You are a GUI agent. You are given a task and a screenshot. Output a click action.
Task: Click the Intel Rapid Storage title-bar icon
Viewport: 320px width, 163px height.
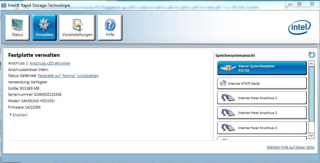[4, 5]
